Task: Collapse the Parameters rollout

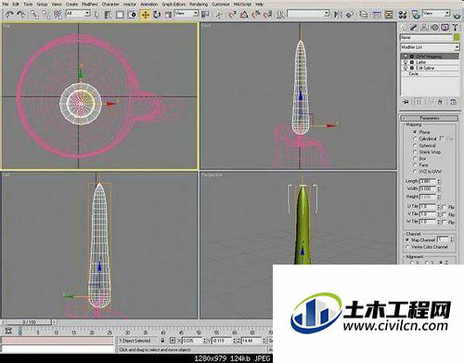Action: click(x=430, y=118)
